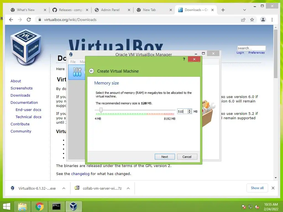
Task: Open the About link in the sidebar
Action: (x=16, y=81)
